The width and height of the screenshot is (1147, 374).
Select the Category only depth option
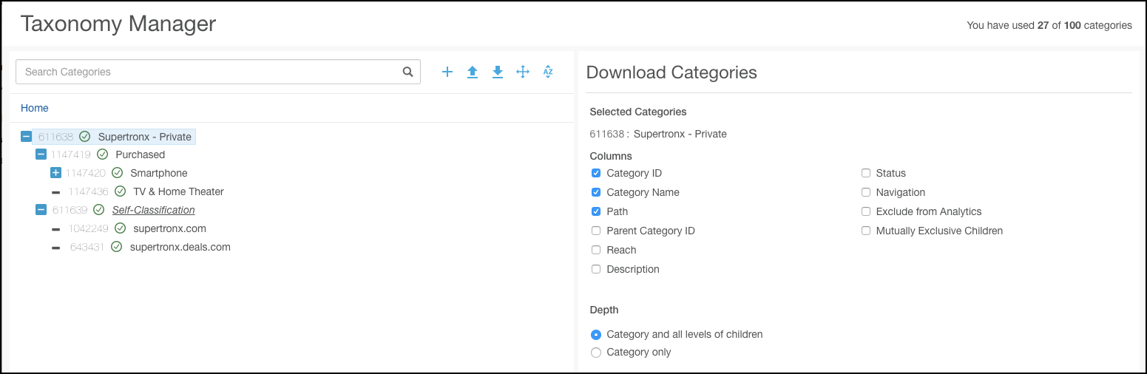(596, 353)
